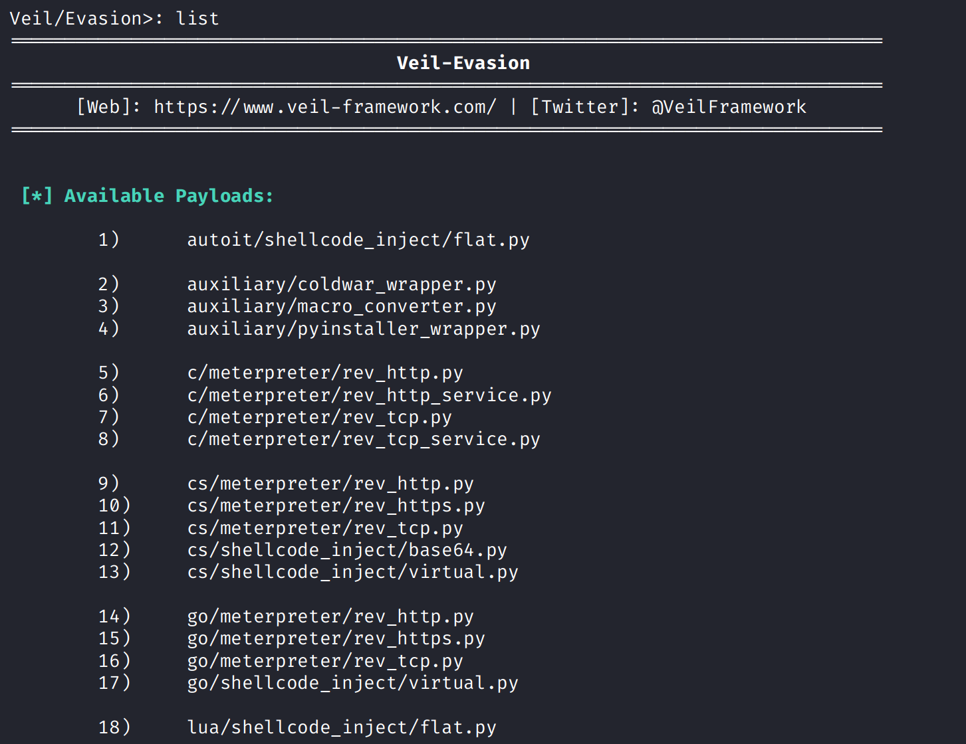Click the Available Payloads heading
Image resolution: width=966 pixels, height=744 pixels.
(x=168, y=196)
